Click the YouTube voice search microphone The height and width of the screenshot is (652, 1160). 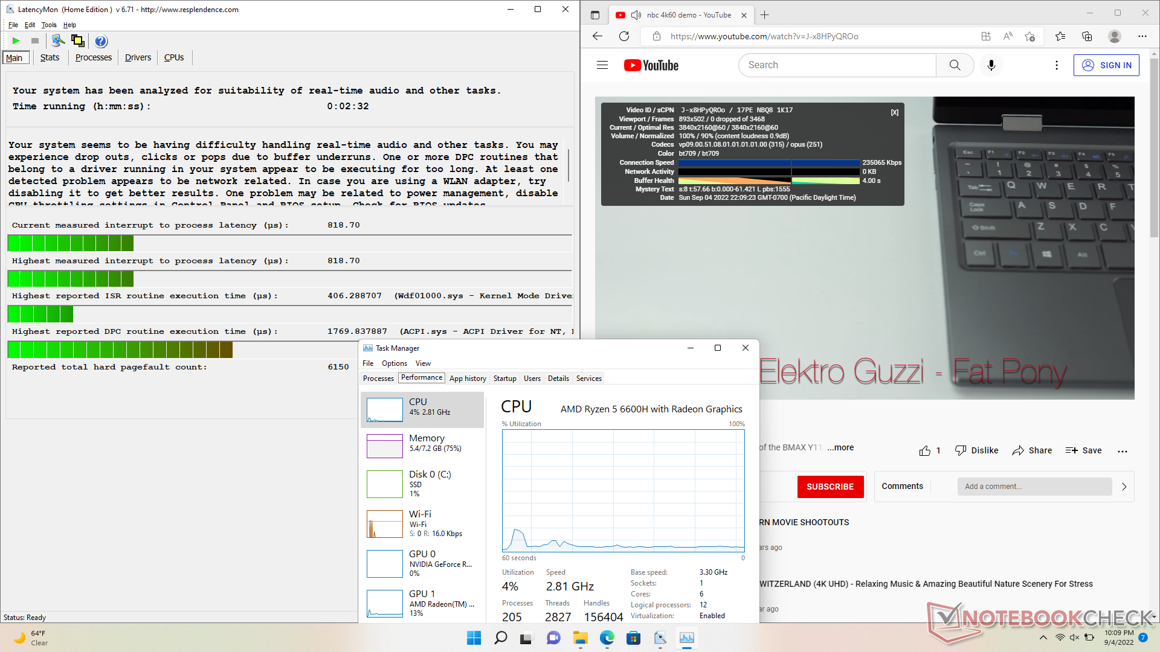[991, 65]
